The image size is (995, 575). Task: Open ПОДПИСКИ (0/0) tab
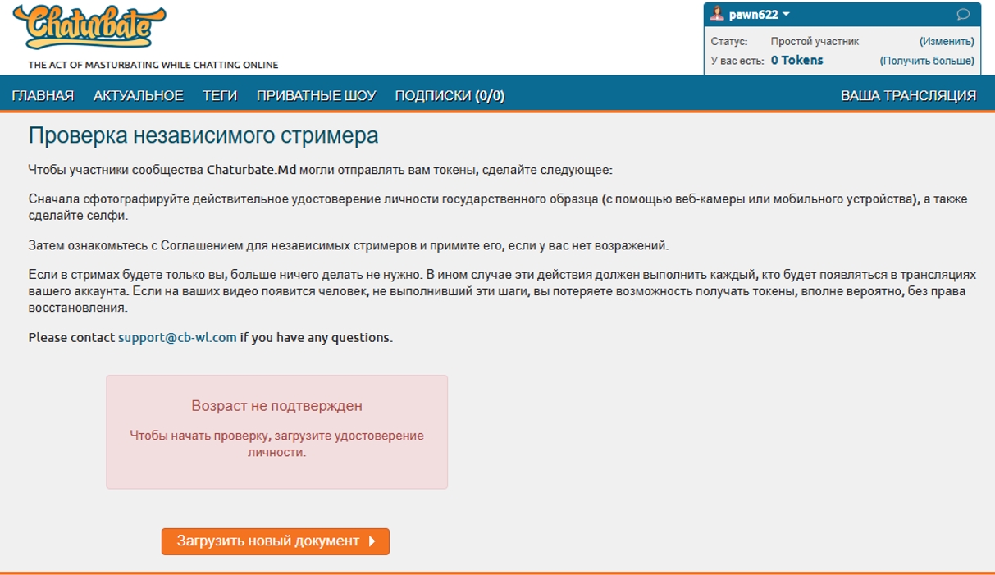[x=450, y=96]
